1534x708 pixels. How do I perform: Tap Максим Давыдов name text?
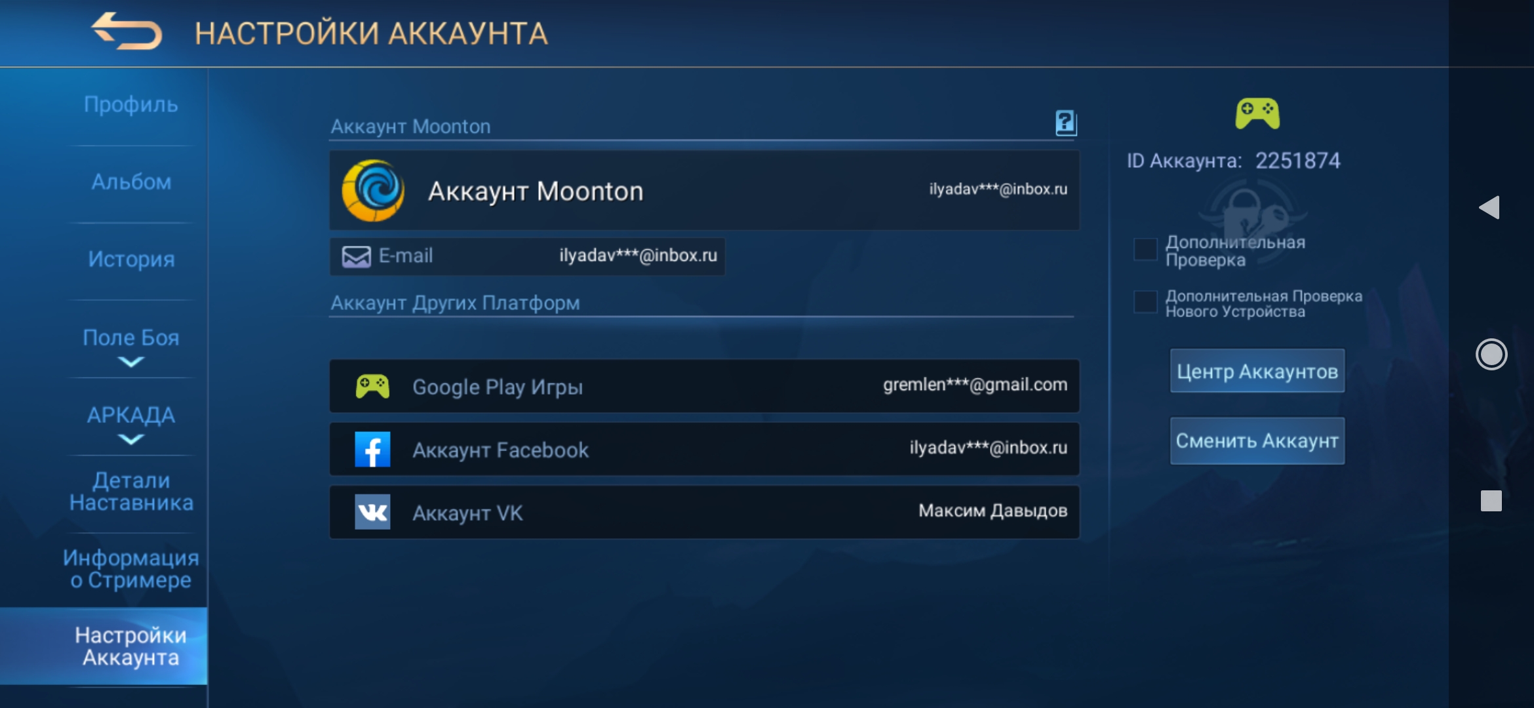pyautogui.click(x=993, y=511)
